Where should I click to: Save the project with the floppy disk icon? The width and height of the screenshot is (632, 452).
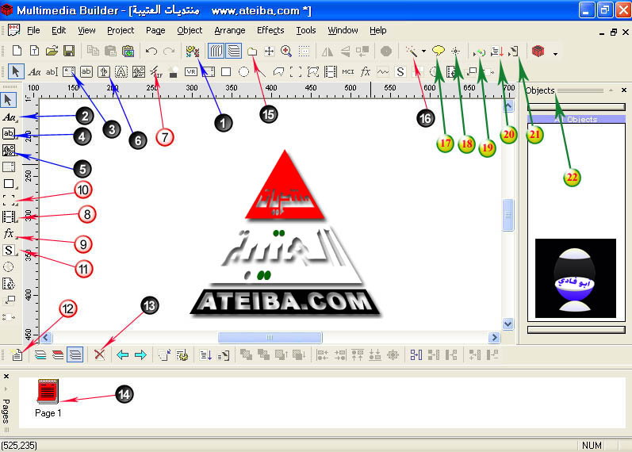69,51
